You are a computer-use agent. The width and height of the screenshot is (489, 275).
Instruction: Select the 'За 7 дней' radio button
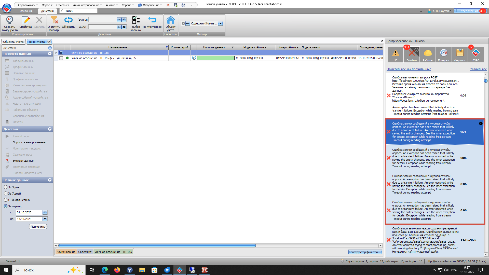tap(6, 194)
